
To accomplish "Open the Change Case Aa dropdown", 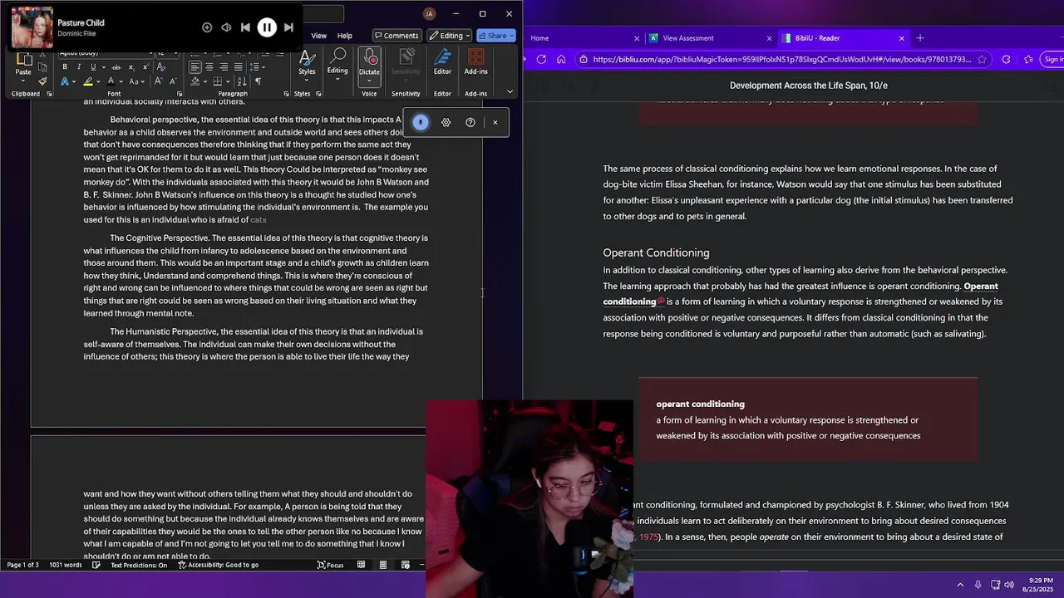I will pos(136,81).
